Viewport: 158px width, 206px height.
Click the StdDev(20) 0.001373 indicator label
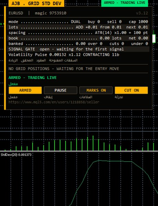tap(16, 154)
